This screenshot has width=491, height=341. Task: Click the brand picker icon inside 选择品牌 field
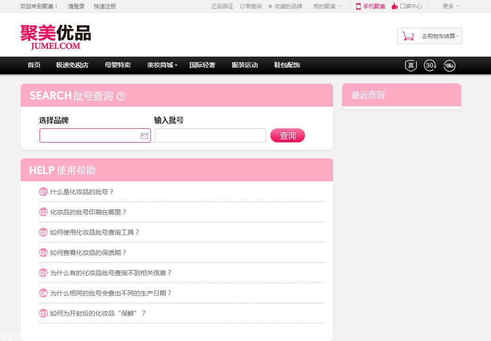click(145, 135)
